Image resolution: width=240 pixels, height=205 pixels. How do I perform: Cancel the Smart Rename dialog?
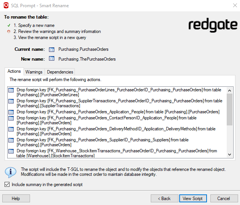click(224, 199)
